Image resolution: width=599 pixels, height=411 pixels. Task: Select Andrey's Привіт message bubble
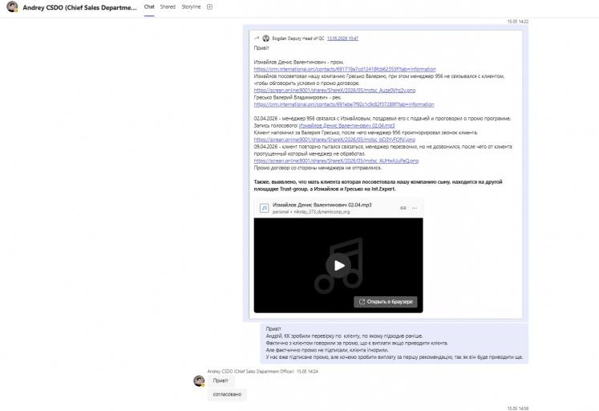(221, 380)
